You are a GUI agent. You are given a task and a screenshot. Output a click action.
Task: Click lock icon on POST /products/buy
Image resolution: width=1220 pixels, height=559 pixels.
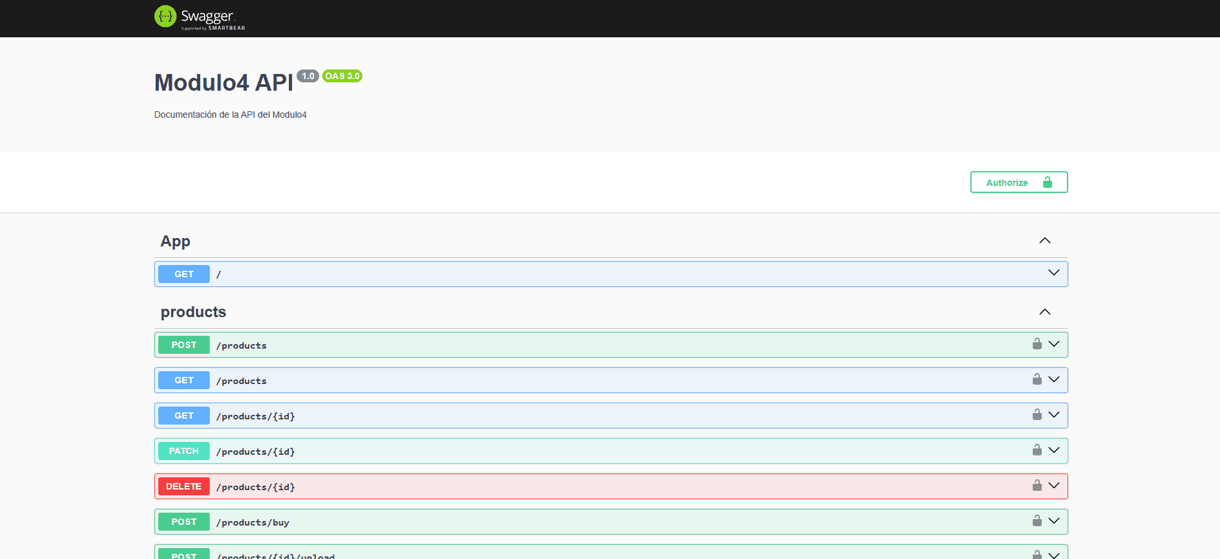click(x=1037, y=520)
